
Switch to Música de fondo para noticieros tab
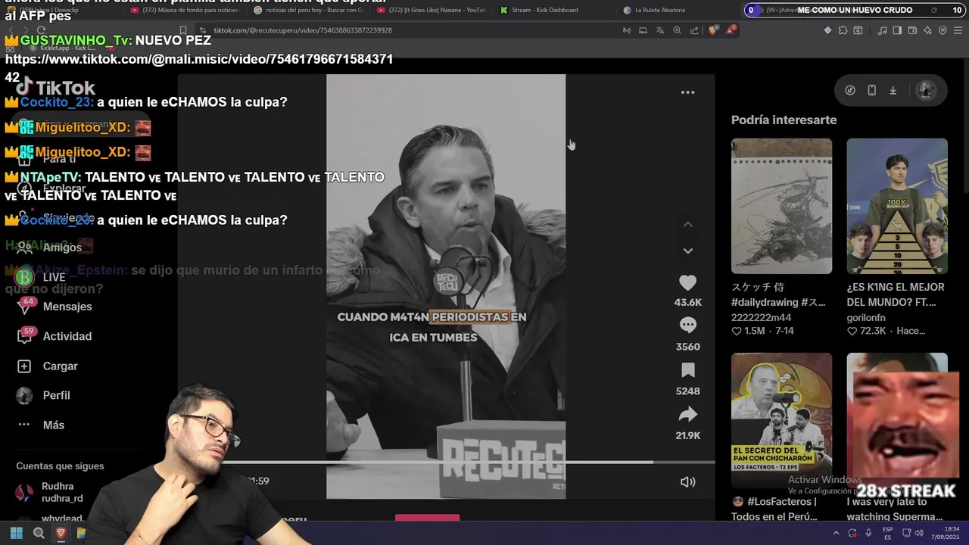tap(185, 10)
